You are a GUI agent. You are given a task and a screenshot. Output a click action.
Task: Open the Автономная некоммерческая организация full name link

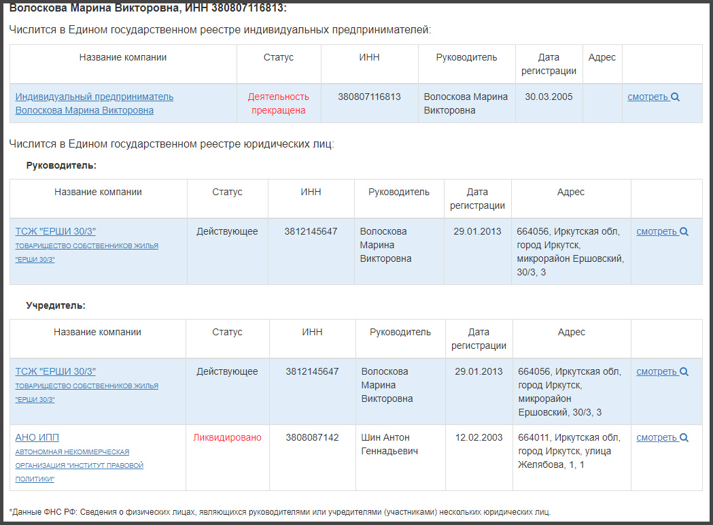pos(80,465)
